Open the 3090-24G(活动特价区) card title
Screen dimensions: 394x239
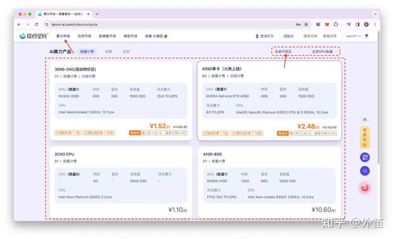75,69
